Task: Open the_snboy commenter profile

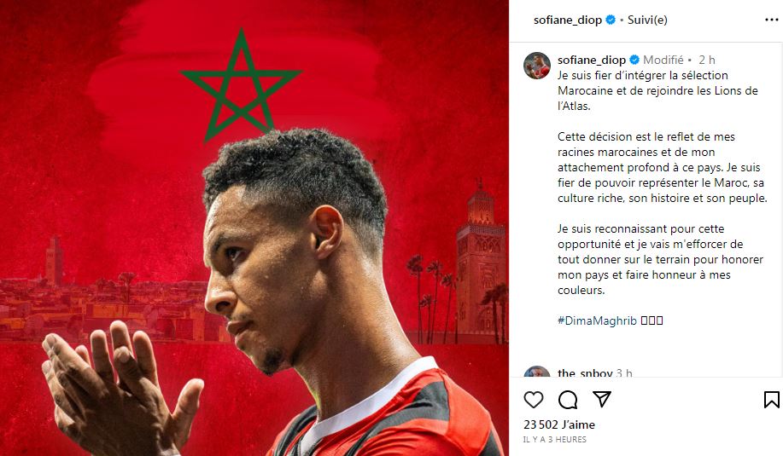Action: [585, 372]
